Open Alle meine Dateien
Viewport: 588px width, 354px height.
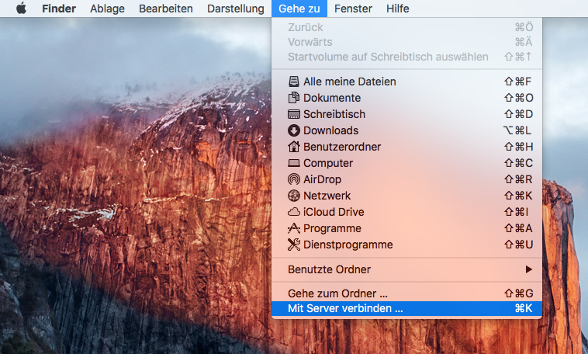349,82
